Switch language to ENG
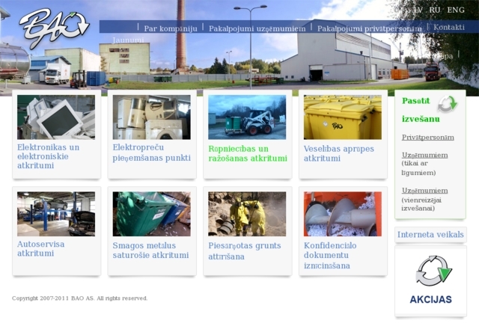Image resolution: width=479 pixels, height=326 pixels. coord(456,10)
